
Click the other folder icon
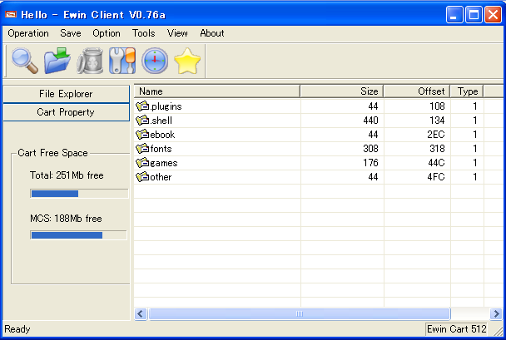[142, 177]
